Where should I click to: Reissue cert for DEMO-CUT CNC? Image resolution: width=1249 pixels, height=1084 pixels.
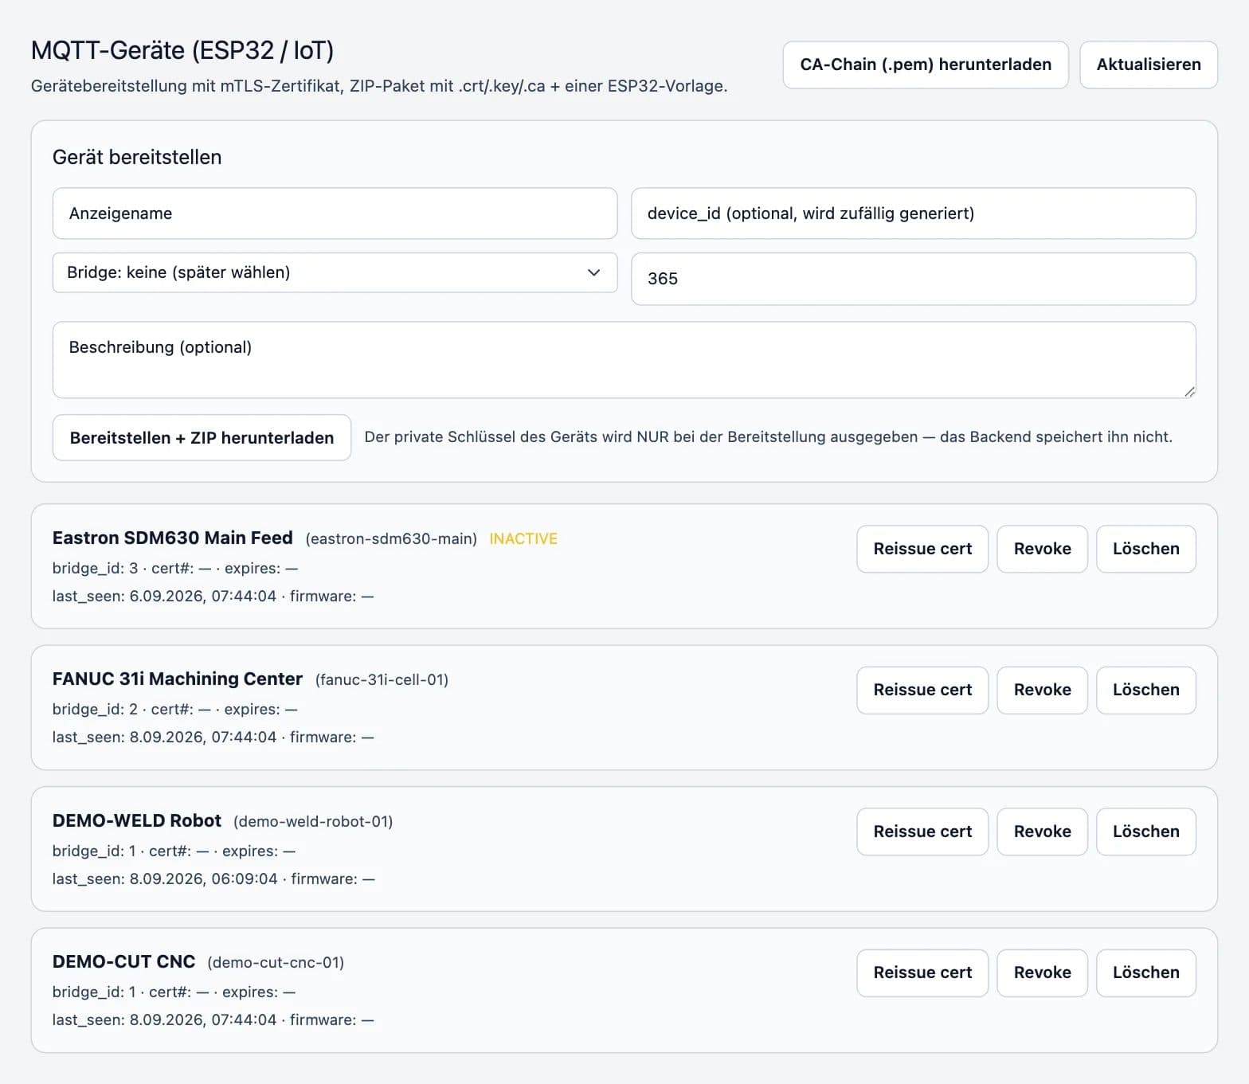pyautogui.click(x=922, y=972)
